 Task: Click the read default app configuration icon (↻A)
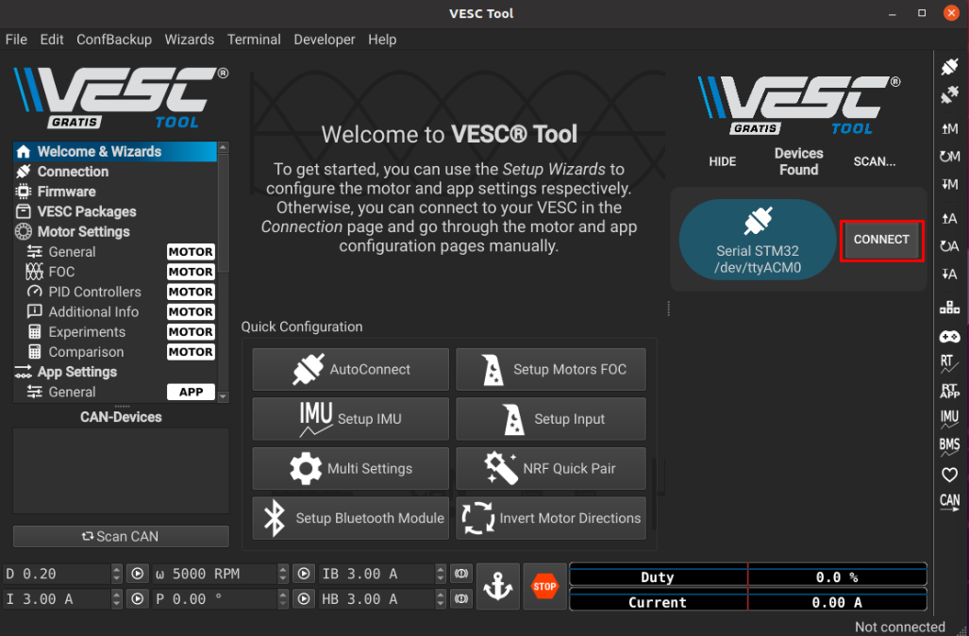click(949, 246)
